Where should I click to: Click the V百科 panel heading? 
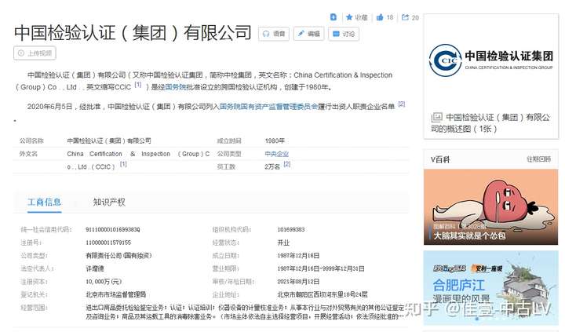click(440, 159)
